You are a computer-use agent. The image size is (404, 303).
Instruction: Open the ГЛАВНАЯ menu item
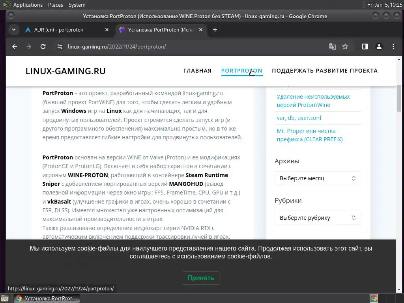[197, 71]
